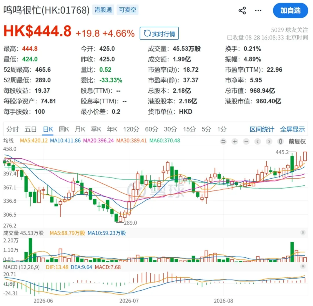
Task: Click the 可卖空 tag
Action: [127, 10]
